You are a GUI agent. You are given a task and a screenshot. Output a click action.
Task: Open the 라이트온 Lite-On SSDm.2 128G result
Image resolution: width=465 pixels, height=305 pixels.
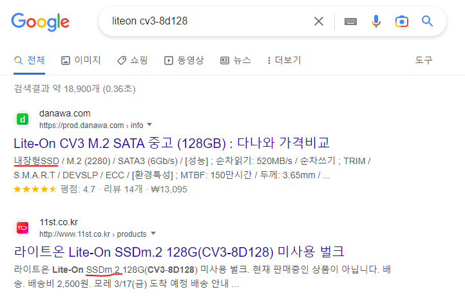click(x=179, y=252)
